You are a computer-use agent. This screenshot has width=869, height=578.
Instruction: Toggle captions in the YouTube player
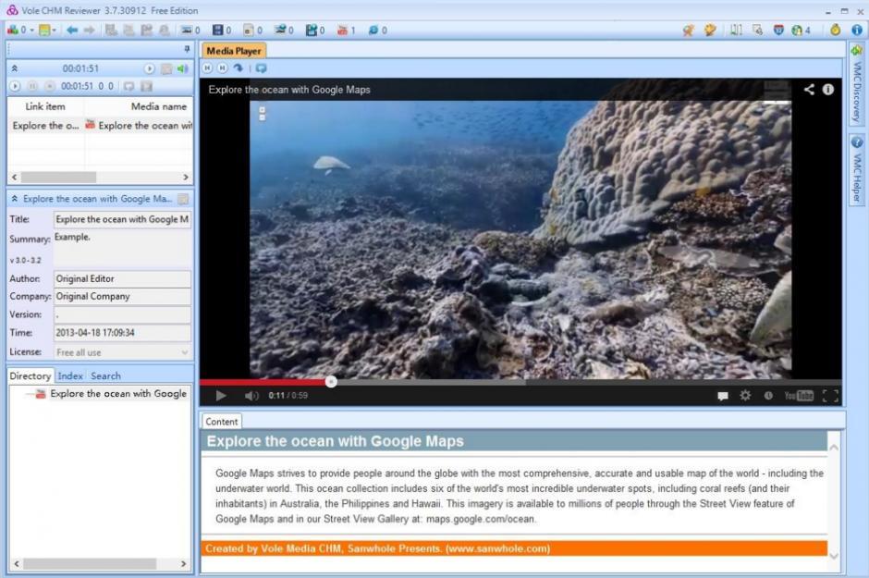pyautogui.click(x=723, y=396)
